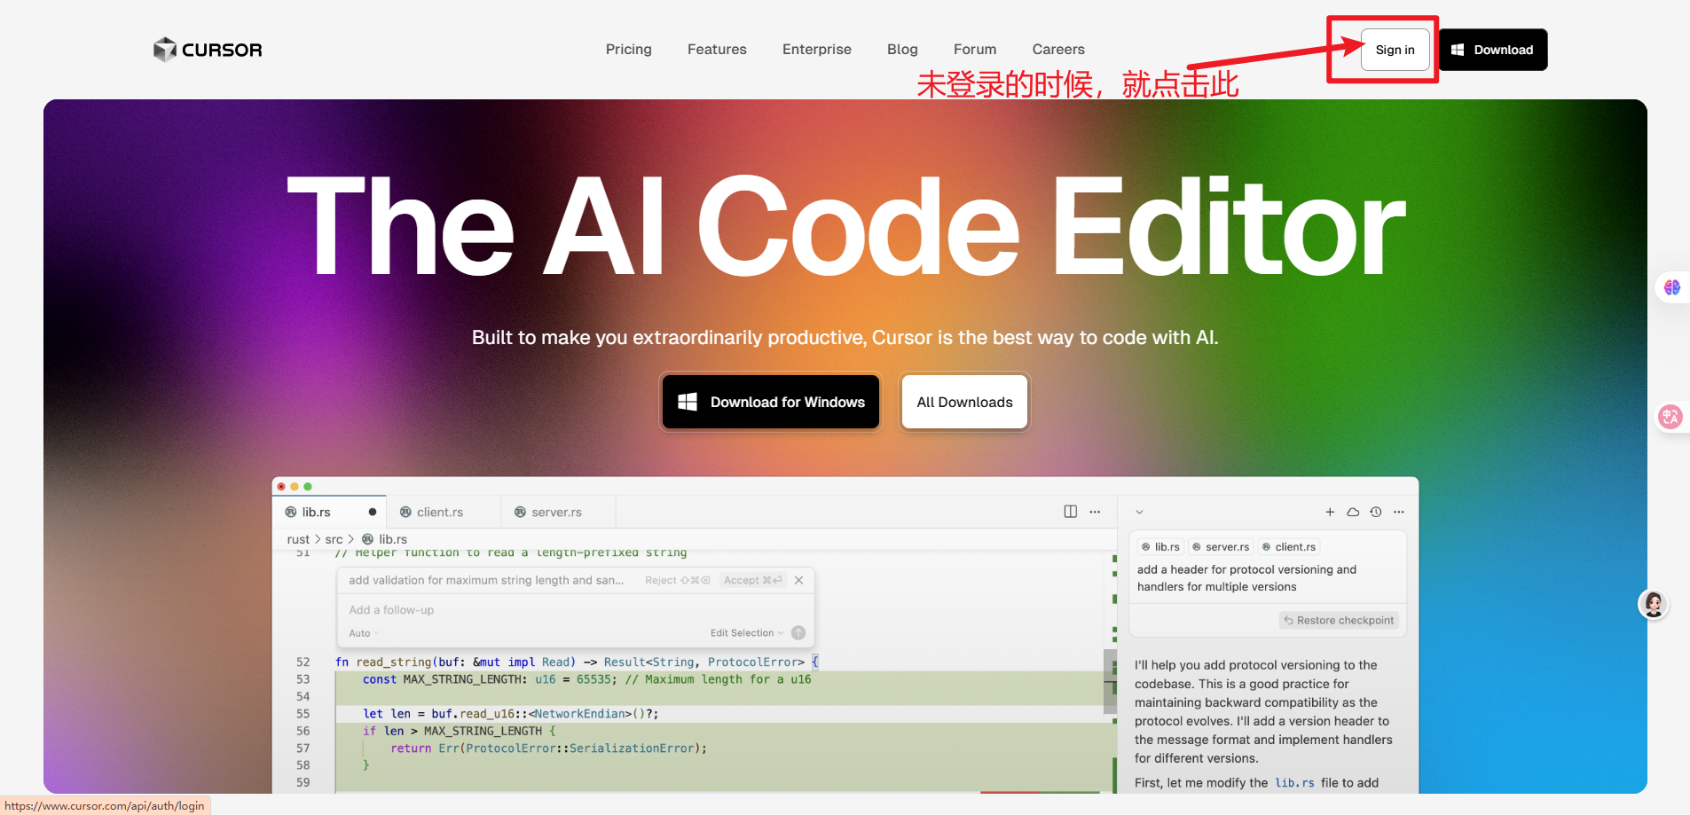
Task: Click the red close dot of mock window
Action: (281, 487)
